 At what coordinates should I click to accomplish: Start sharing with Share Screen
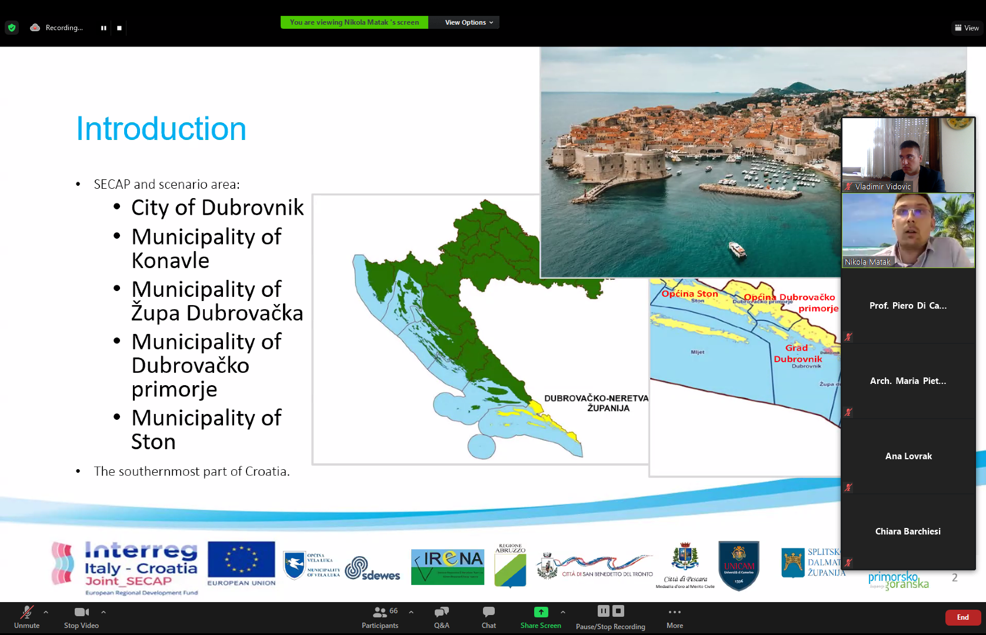coord(541,617)
